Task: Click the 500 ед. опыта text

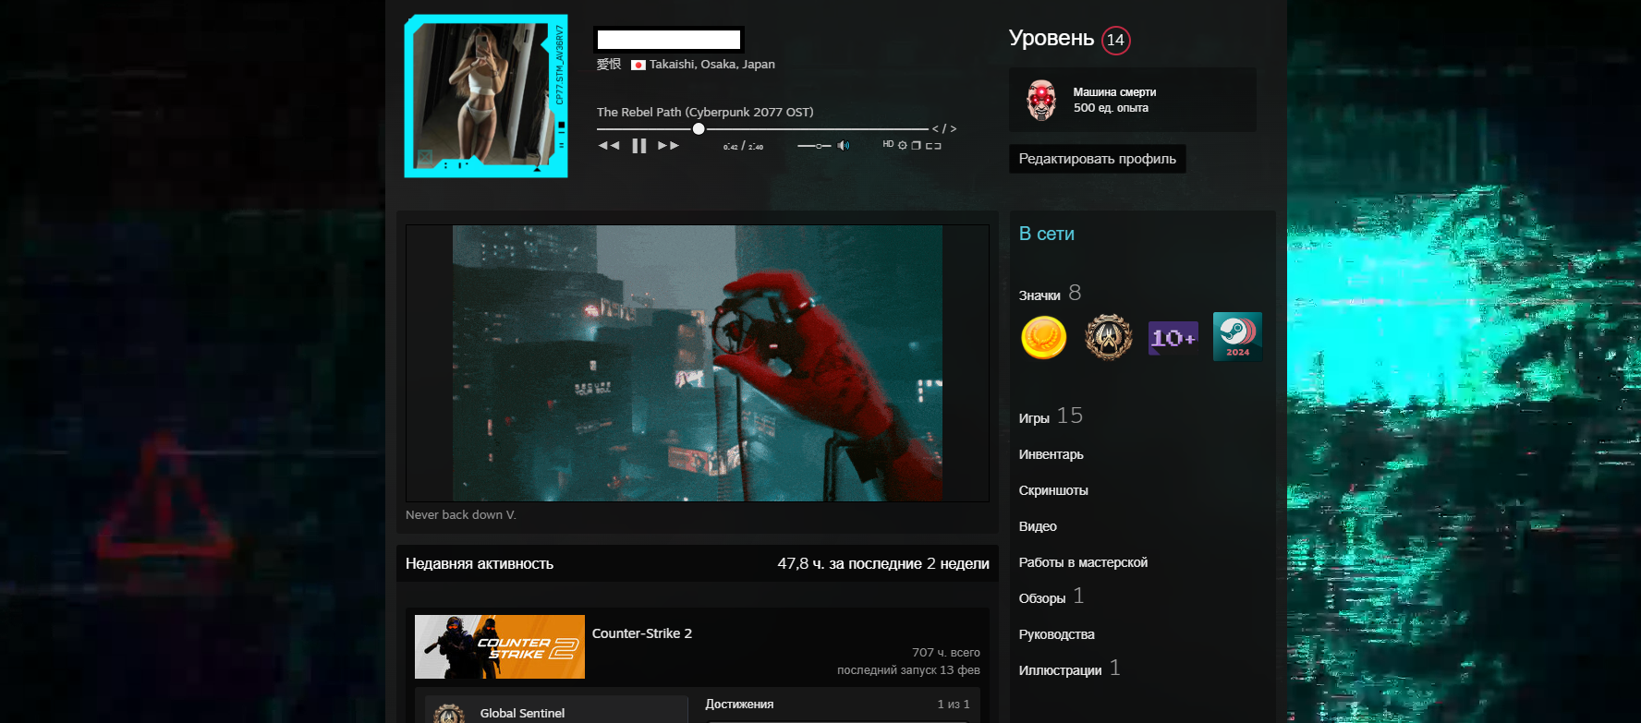Action: pyautogui.click(x=1111, y=108)
